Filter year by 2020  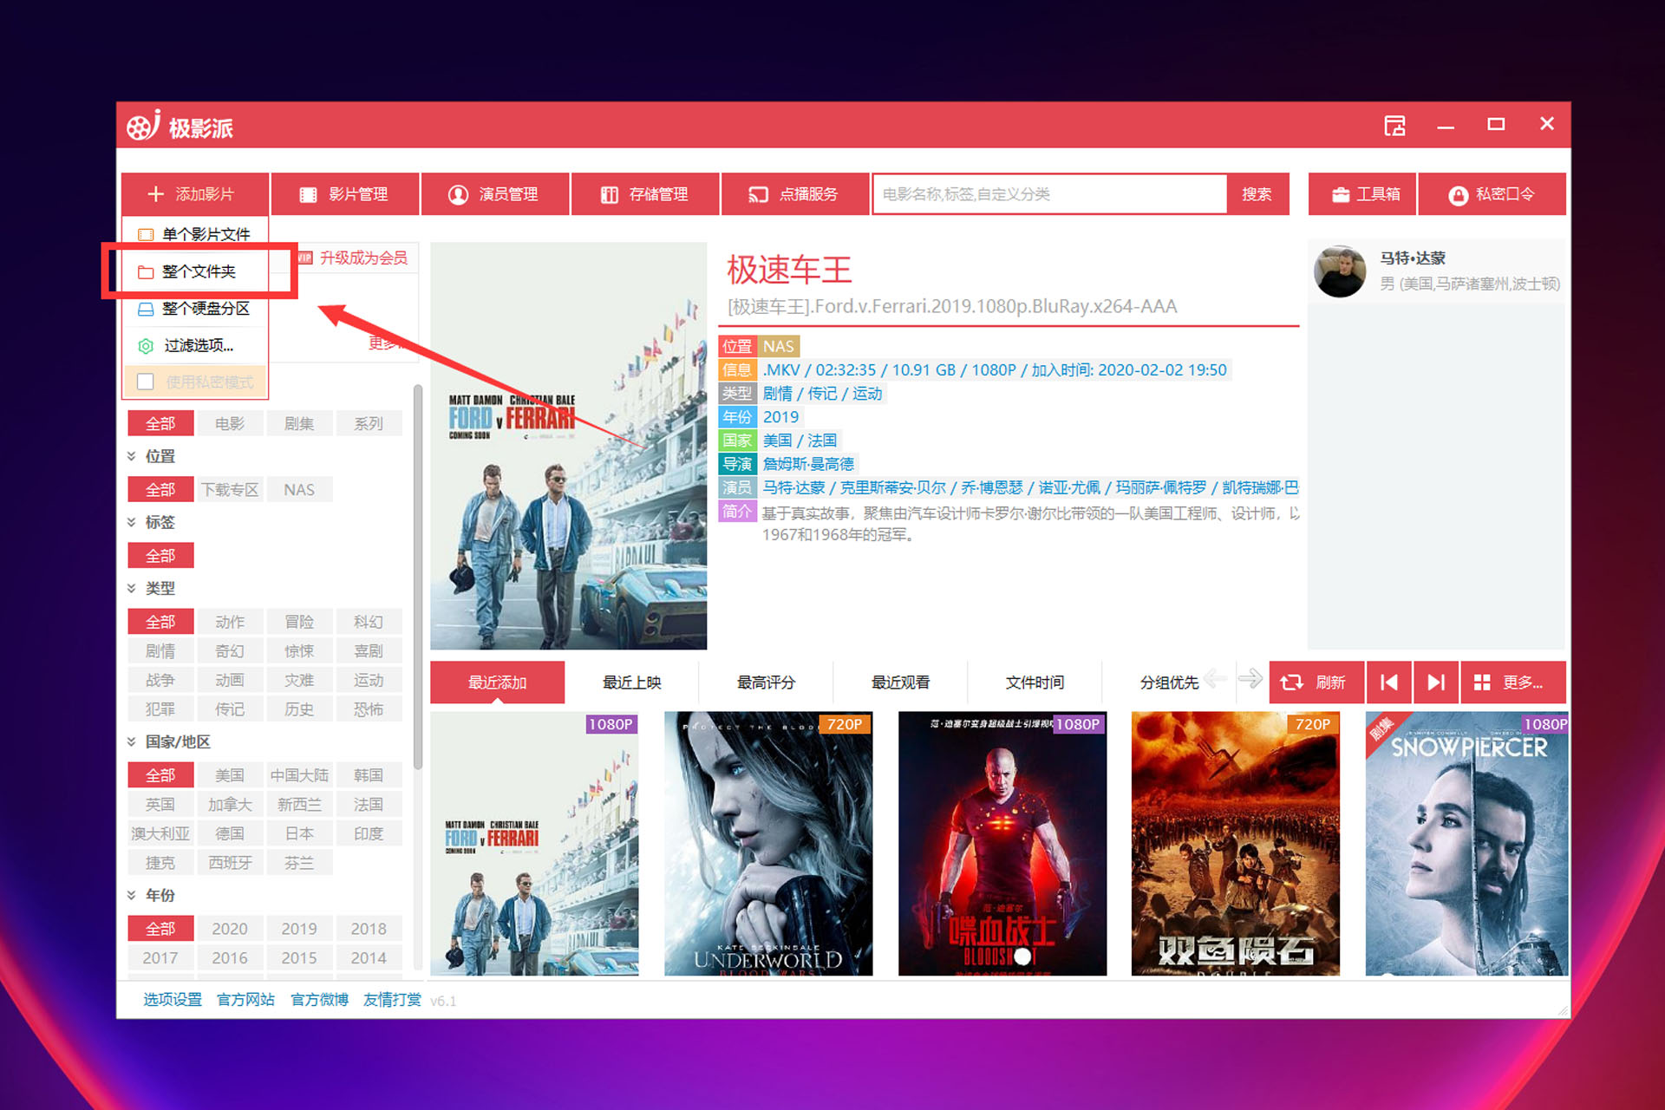pyautogui.click(x=230, y=929)
